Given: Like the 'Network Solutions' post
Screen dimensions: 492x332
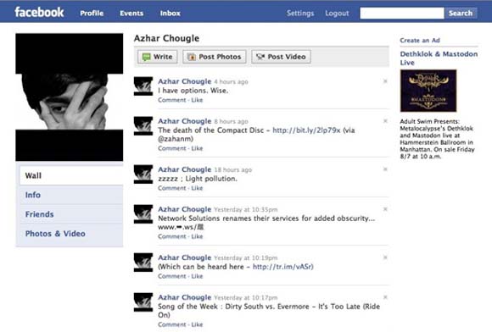Looking at the screenshot, I should click(197, 236).
